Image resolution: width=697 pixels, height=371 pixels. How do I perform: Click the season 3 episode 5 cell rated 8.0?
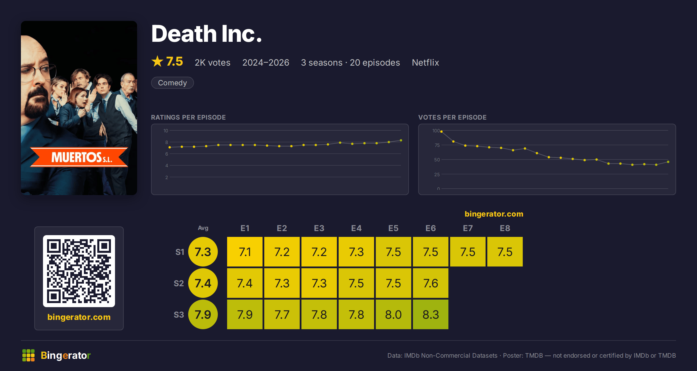coord(394,314)
